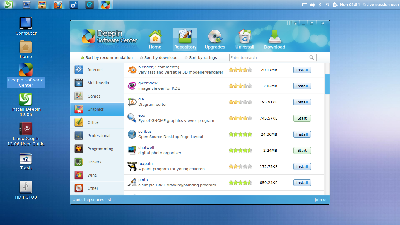400x225 pixels.
Task: Click the Repository clipboard icon
Action: (185, 36)
